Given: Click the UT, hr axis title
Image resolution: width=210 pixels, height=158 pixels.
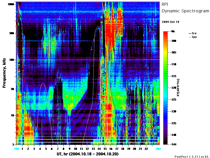Looking at the screenshot, I should pyautogui.click(x=88, y=154).
